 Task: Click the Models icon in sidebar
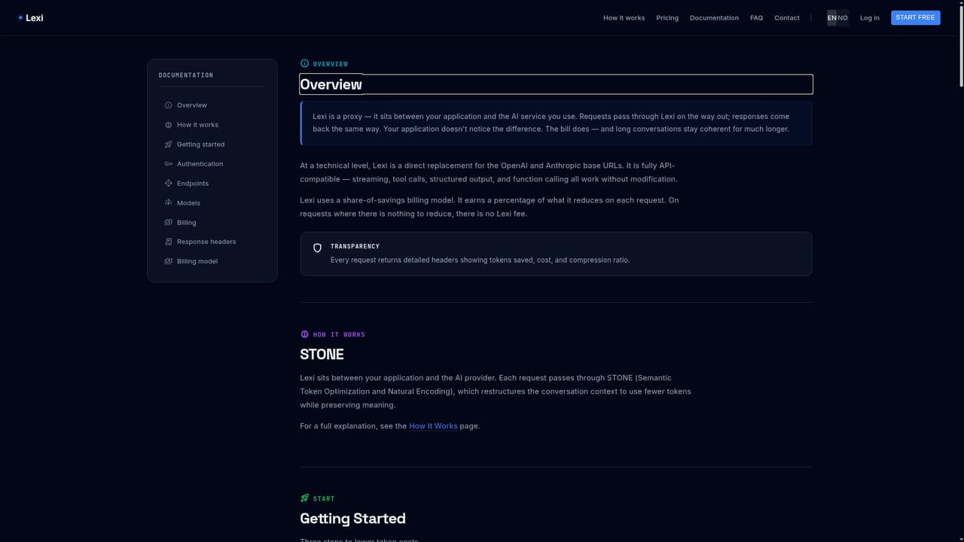click(169, 203)
